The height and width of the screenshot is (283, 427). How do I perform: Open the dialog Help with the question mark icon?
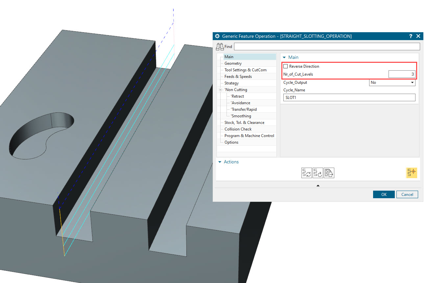click(x=410, y=36)
